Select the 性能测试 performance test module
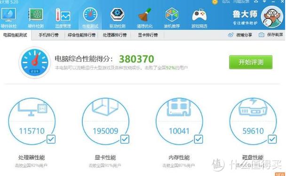 90,18
